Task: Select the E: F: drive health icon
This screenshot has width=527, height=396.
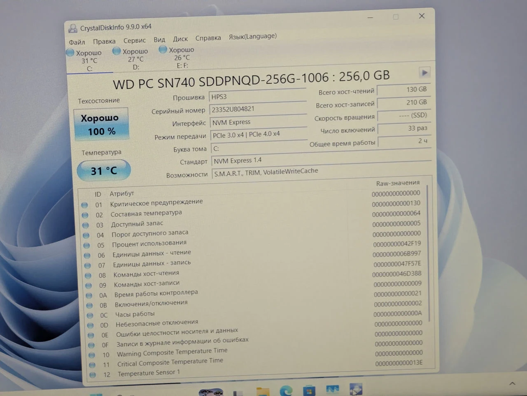Action: point(163,49)
